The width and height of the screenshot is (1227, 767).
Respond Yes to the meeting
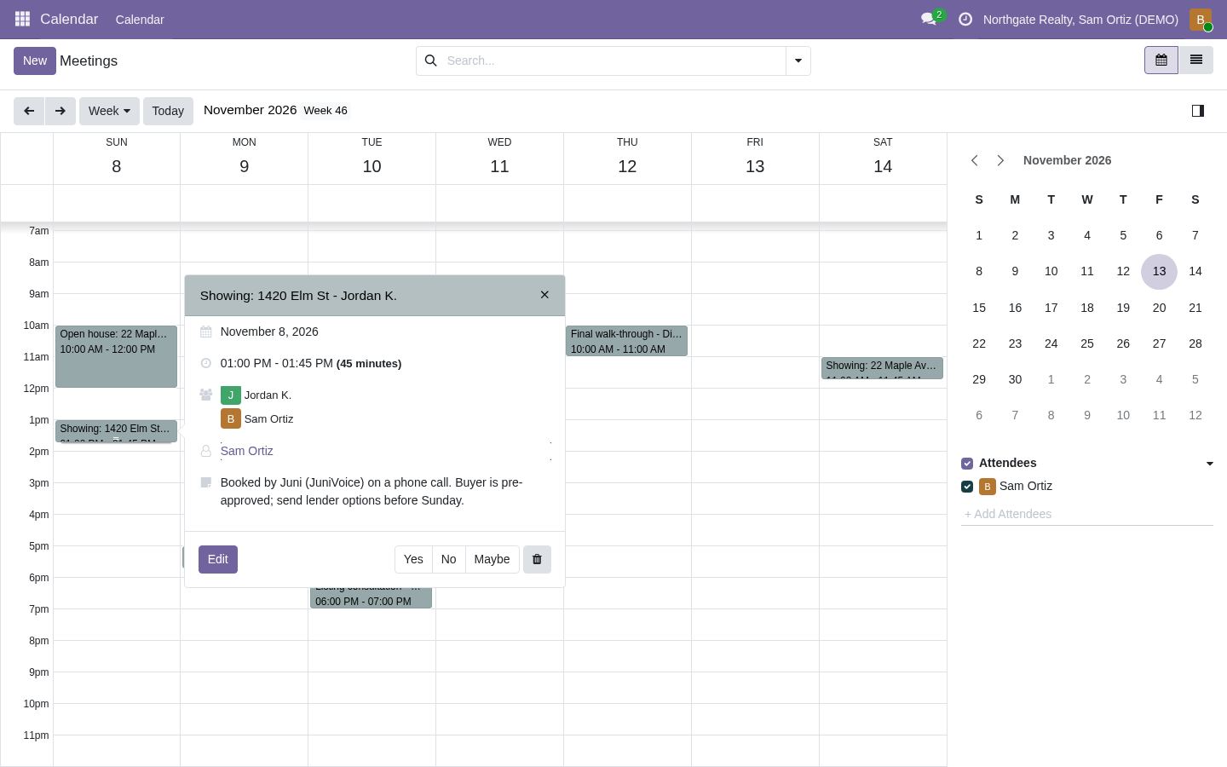[413, 559]
